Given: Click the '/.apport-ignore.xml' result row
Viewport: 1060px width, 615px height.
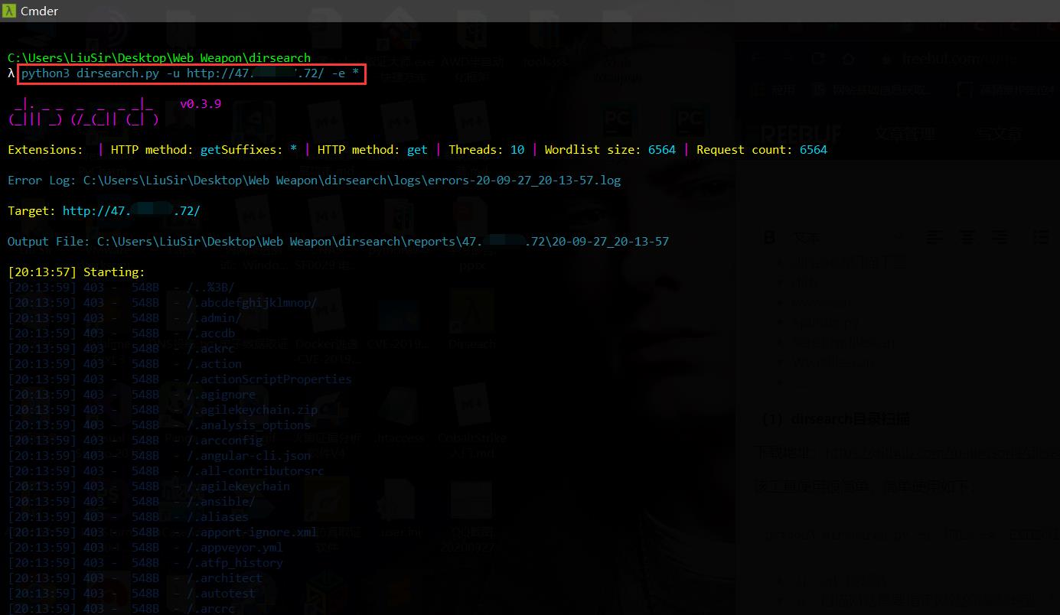Looking at the screenshot, I should coord(162,532).
